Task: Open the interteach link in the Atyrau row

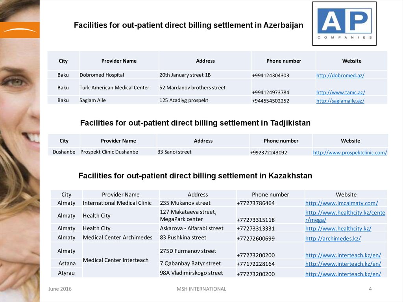Action: 343,274
